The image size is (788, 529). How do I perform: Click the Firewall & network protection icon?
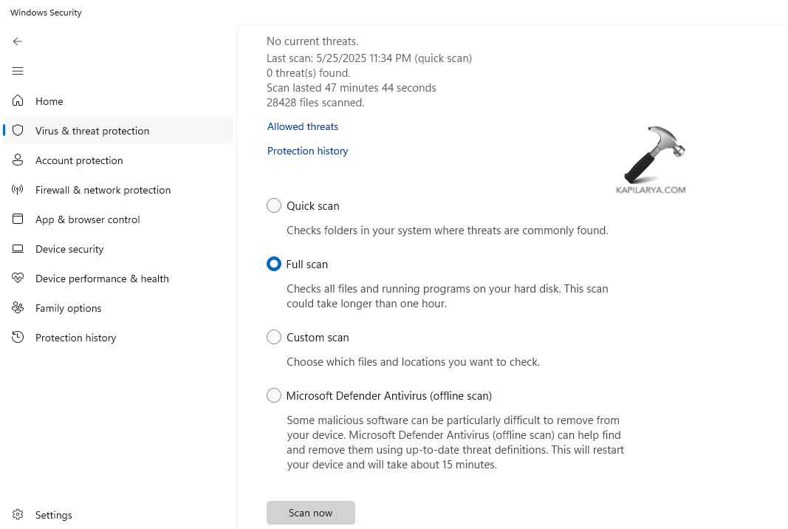tap(18, 190)
